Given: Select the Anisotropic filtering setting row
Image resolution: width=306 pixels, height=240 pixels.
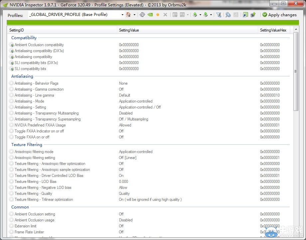Looking at the screenshot, I should coord(149,158).
